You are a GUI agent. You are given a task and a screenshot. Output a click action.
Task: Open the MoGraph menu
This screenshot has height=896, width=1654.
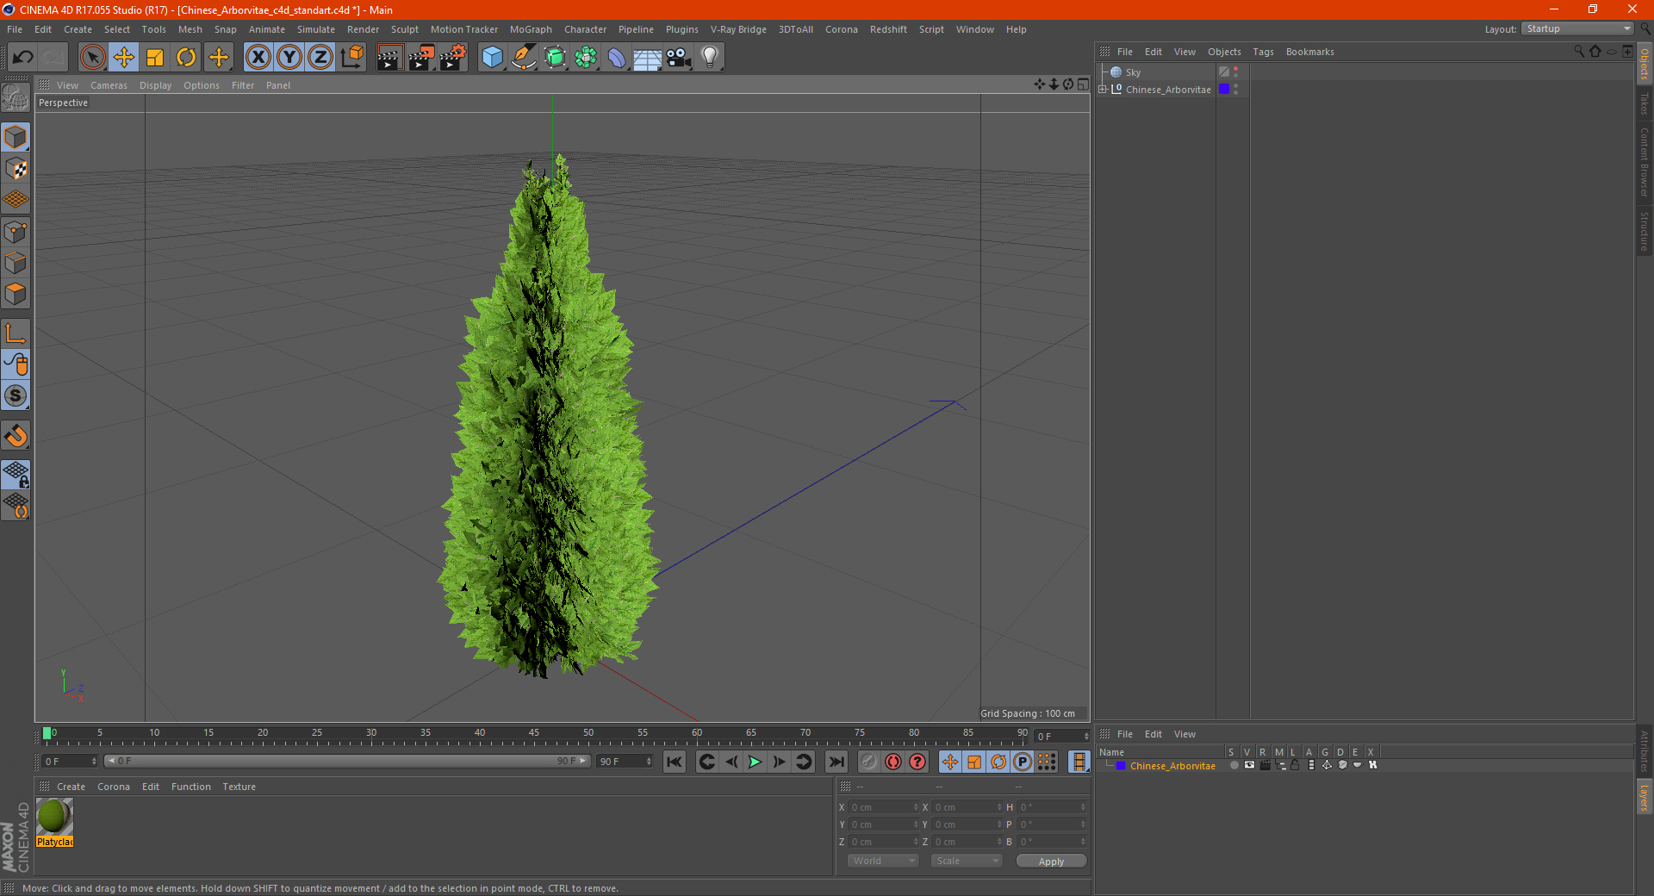(531, 29)
